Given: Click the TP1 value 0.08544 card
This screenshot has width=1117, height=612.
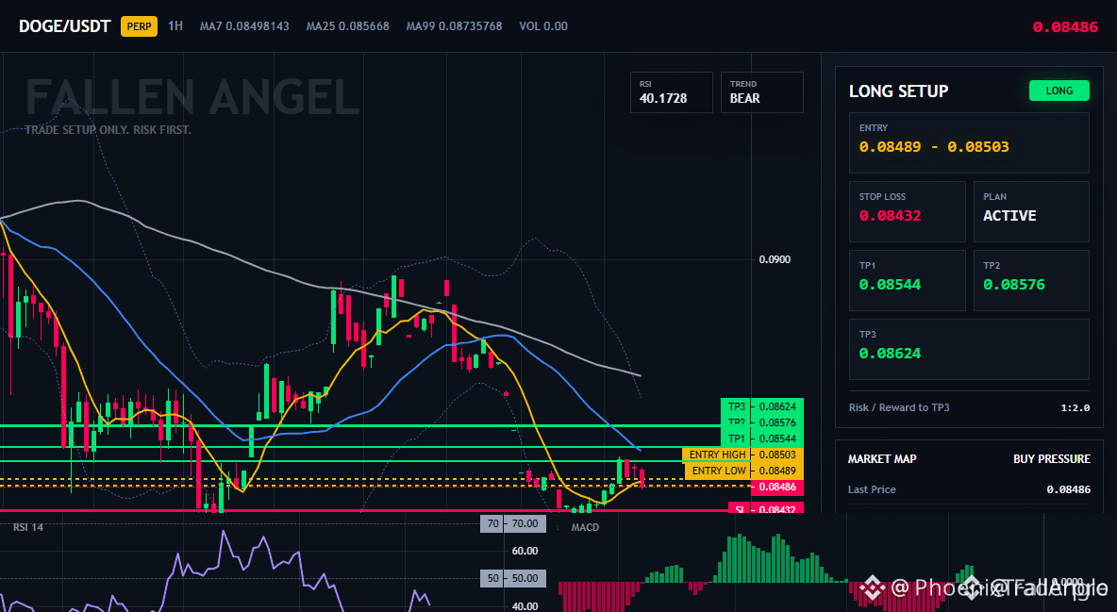Looking at the screenshot, I should 907,280.
